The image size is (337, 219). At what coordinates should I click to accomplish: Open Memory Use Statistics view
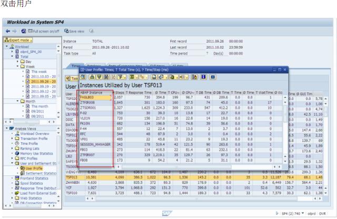(36, 153)
